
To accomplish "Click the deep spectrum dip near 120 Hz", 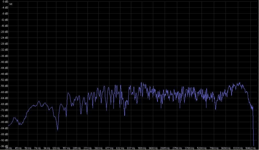I will coord(57,130).
